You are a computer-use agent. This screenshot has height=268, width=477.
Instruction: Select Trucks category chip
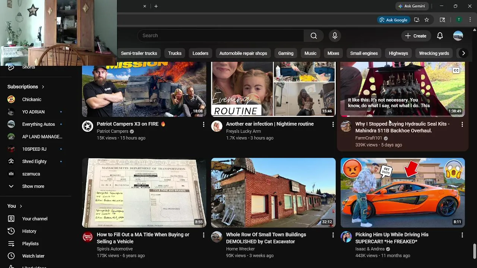tap(175, 53)
